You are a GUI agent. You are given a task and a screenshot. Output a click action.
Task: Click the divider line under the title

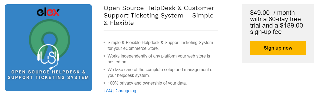point(161,30)
